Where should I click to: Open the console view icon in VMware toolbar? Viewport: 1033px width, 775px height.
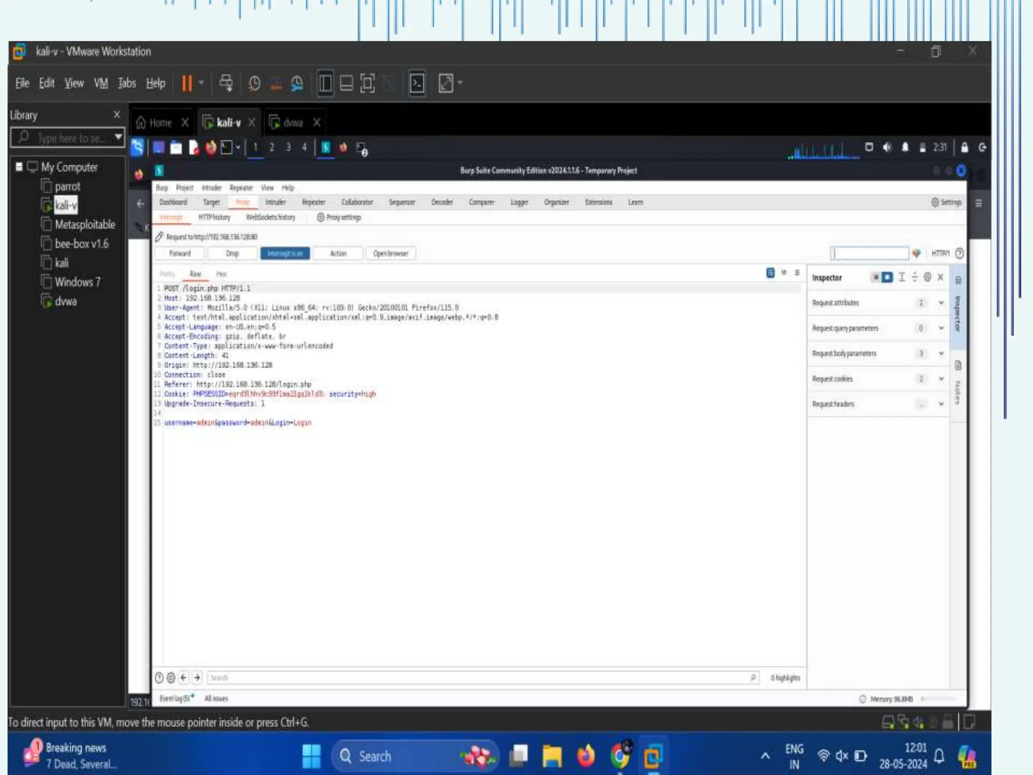pyautogui.click(x=417, y=83)
